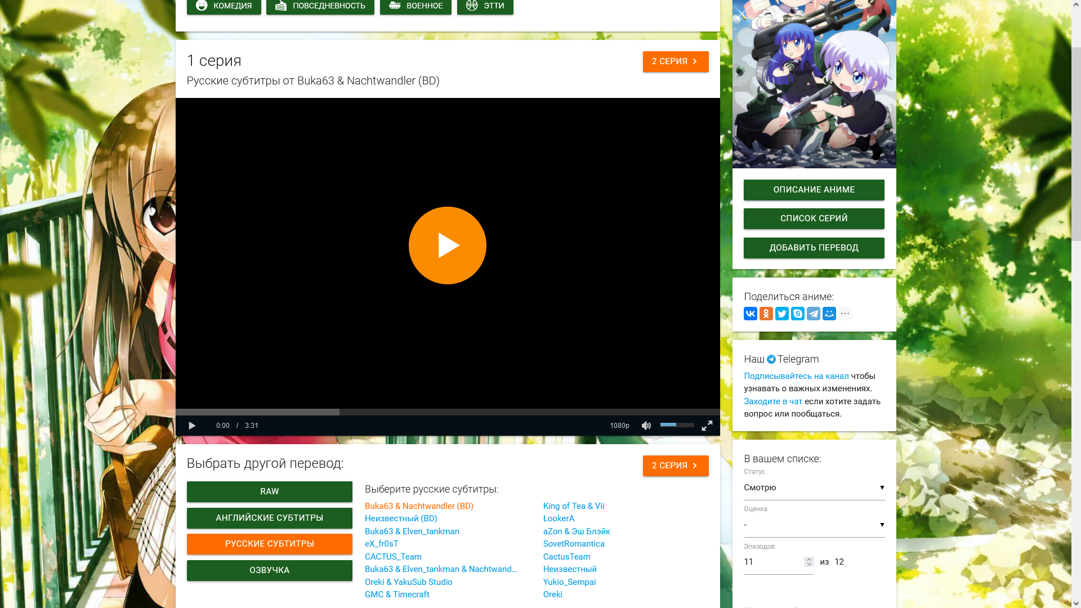Share anime via Odnoklassniki icon
The height and width of the screenshot is (608, 1081).
766,314
